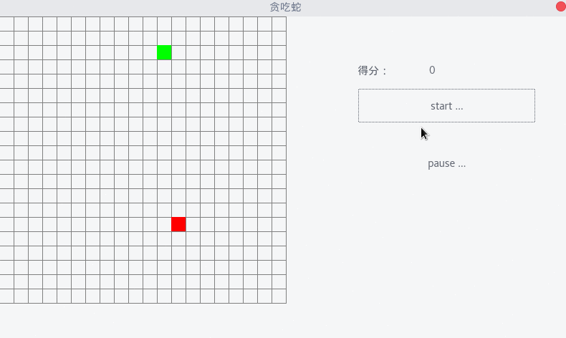Click the cell immediately left of green square
The image size is (566, 338).
coord(150,53)
